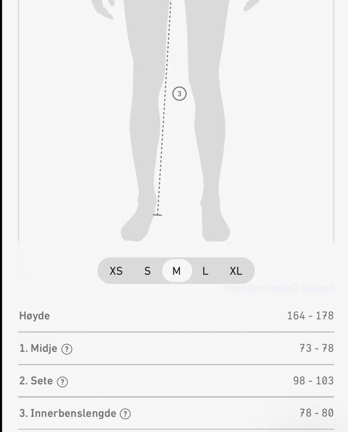The height and width of the screenshot is (432, 348).
Task: Click the seat value 98 - 103
Action: click(313, 381)
